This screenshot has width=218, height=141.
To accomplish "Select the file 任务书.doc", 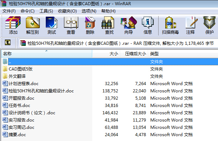I will pos(19,106).
